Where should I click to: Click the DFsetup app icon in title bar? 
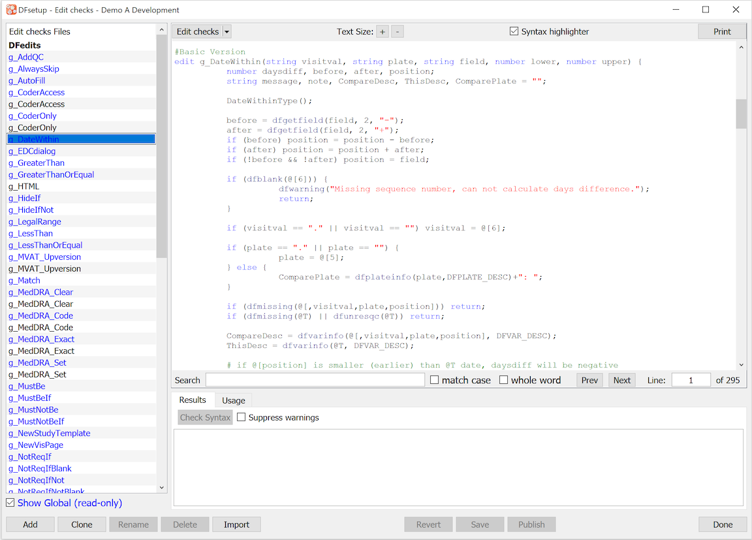point(11,10)
